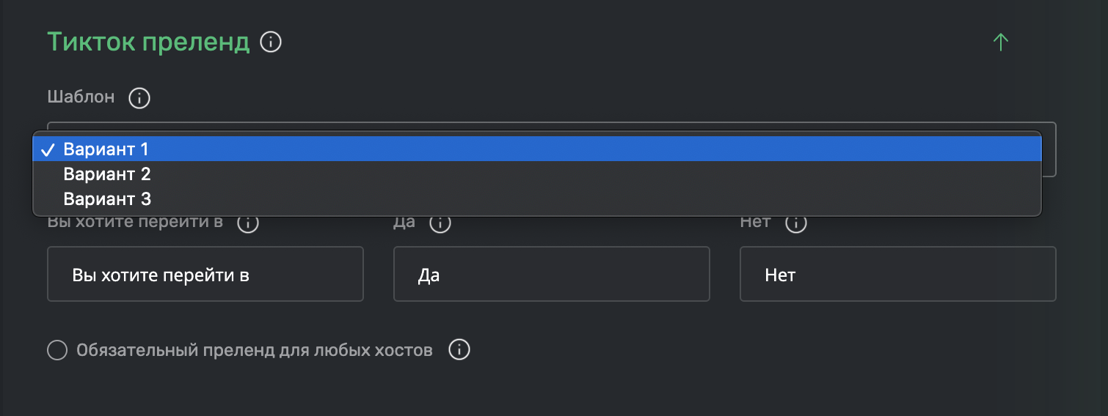The height and width of the screenshot is (416, 1108).
Task: Collapse the section with green up arrow
Action: tap(1000, 42)
